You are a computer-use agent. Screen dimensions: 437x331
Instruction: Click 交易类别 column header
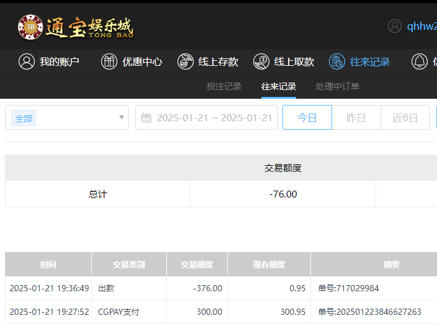tap(128, 265)
